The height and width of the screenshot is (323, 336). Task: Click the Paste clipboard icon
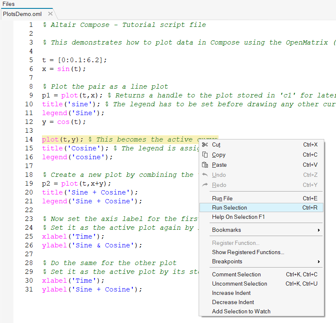[205, 165]
